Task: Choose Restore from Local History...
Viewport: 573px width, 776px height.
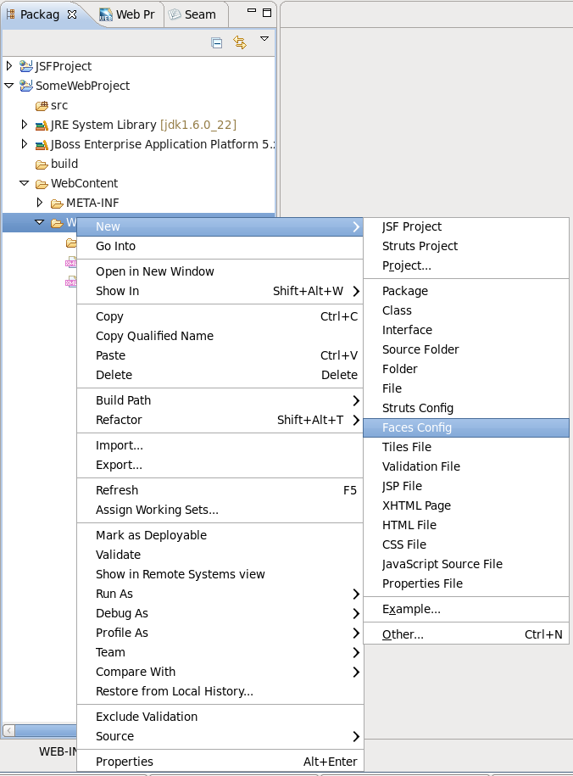Action: [220, 691]
